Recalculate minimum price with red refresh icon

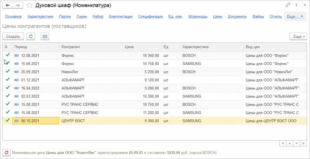[x=6, y=152]
